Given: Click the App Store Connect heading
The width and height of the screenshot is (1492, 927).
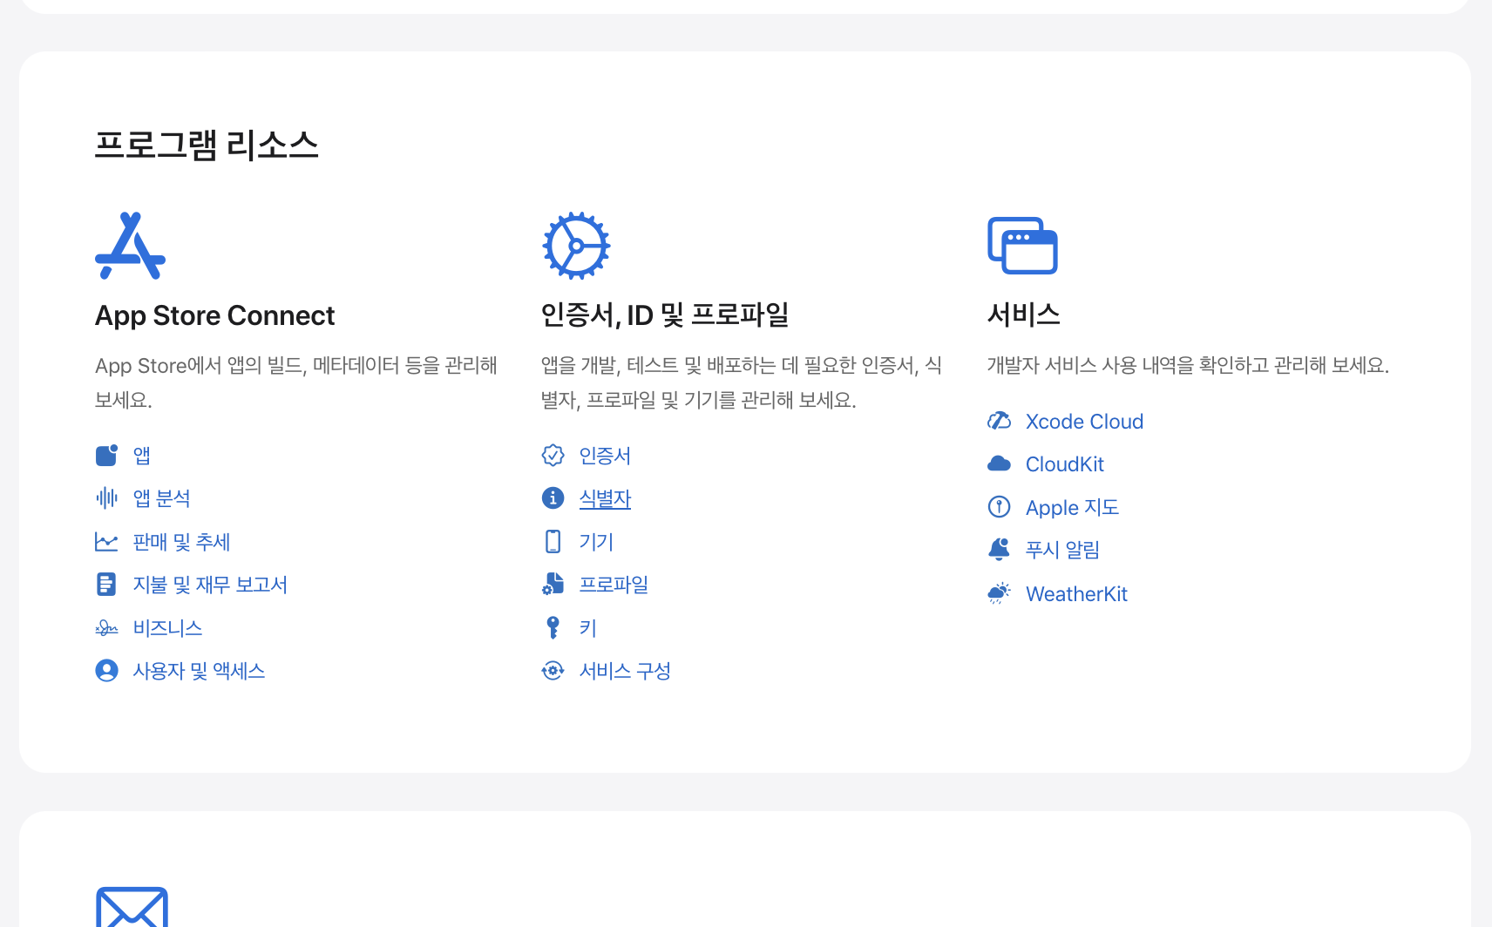Looking at the screenshot, I should coord(214,315).
